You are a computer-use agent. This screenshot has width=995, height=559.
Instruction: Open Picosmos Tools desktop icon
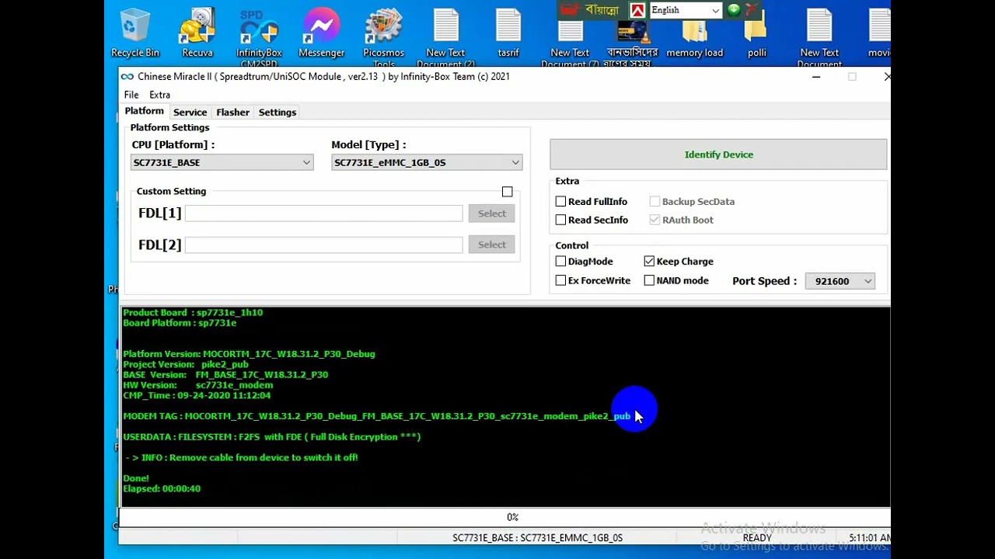(x=383, y=37)
